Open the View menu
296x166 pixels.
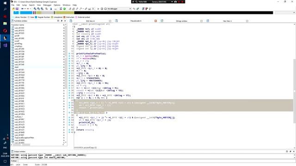[39, 5]
